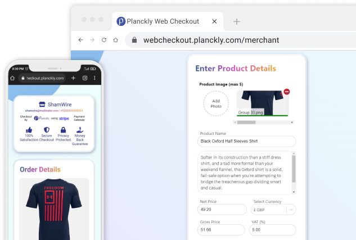
Task: Tap the plus icon in phone browser
Action: 73,78
